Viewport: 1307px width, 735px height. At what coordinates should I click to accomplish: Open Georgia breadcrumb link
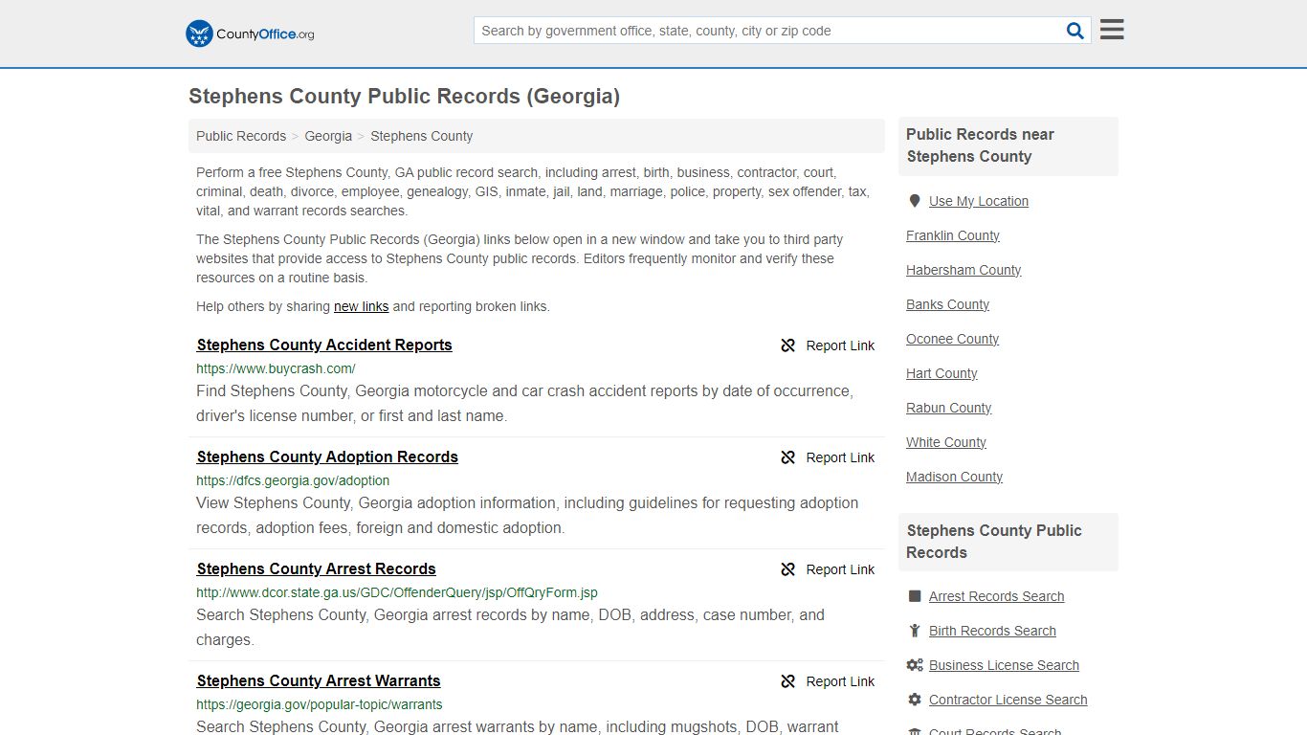click(x=328, y=136)
